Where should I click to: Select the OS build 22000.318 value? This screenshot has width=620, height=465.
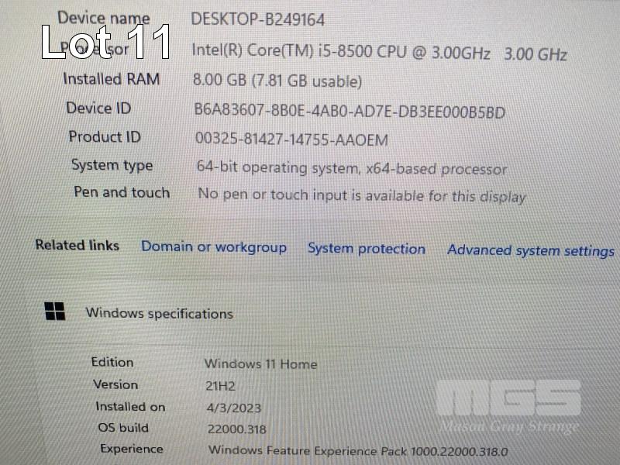pyautogui.click(x=237, y=429)
